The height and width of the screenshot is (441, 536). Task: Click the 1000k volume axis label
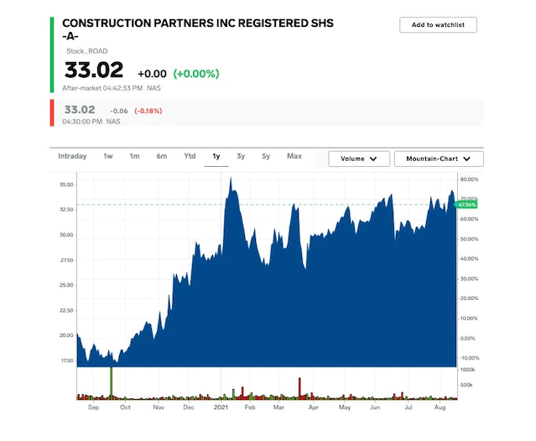point(468,370)
